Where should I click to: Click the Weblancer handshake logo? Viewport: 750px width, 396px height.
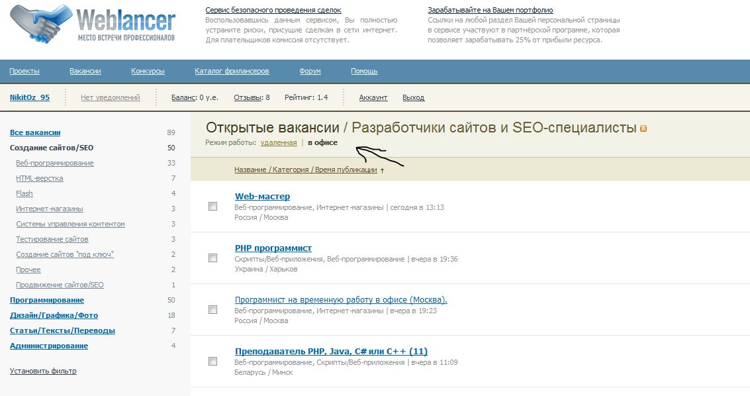point(93,23)
